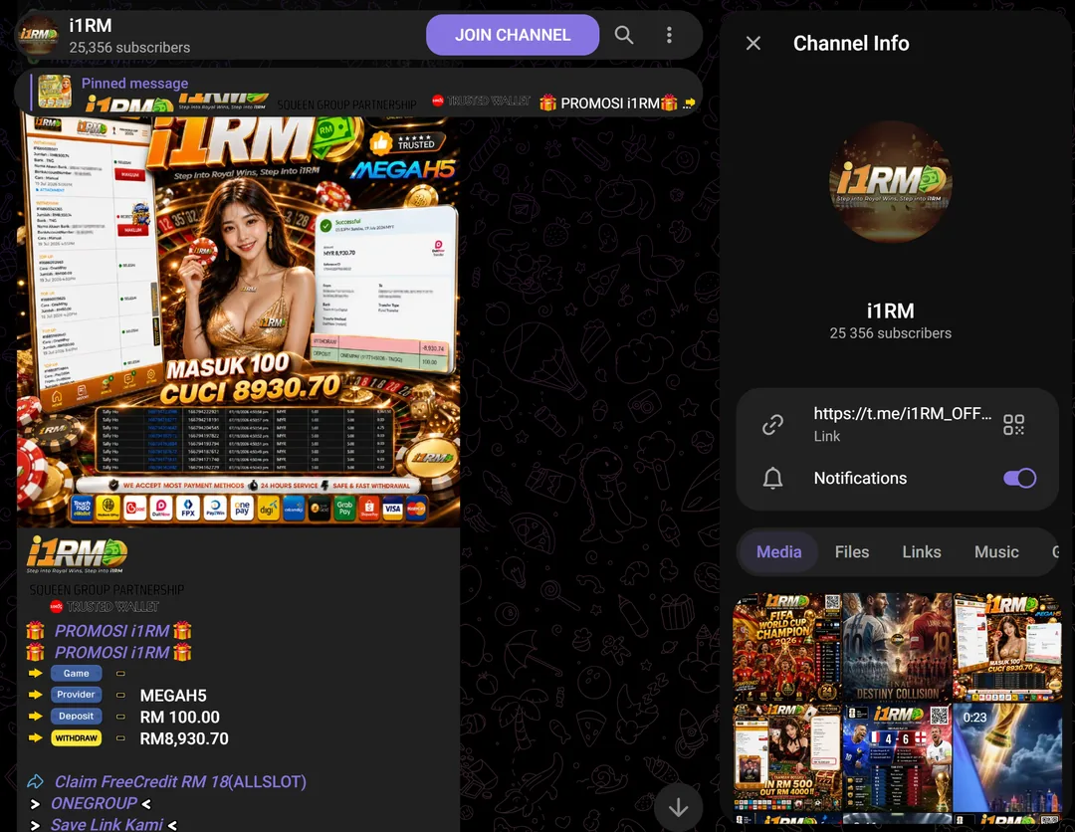Select the MEGAH5 provider text
This screenshot has height=832, width=1075.
[x=173, y=696]
